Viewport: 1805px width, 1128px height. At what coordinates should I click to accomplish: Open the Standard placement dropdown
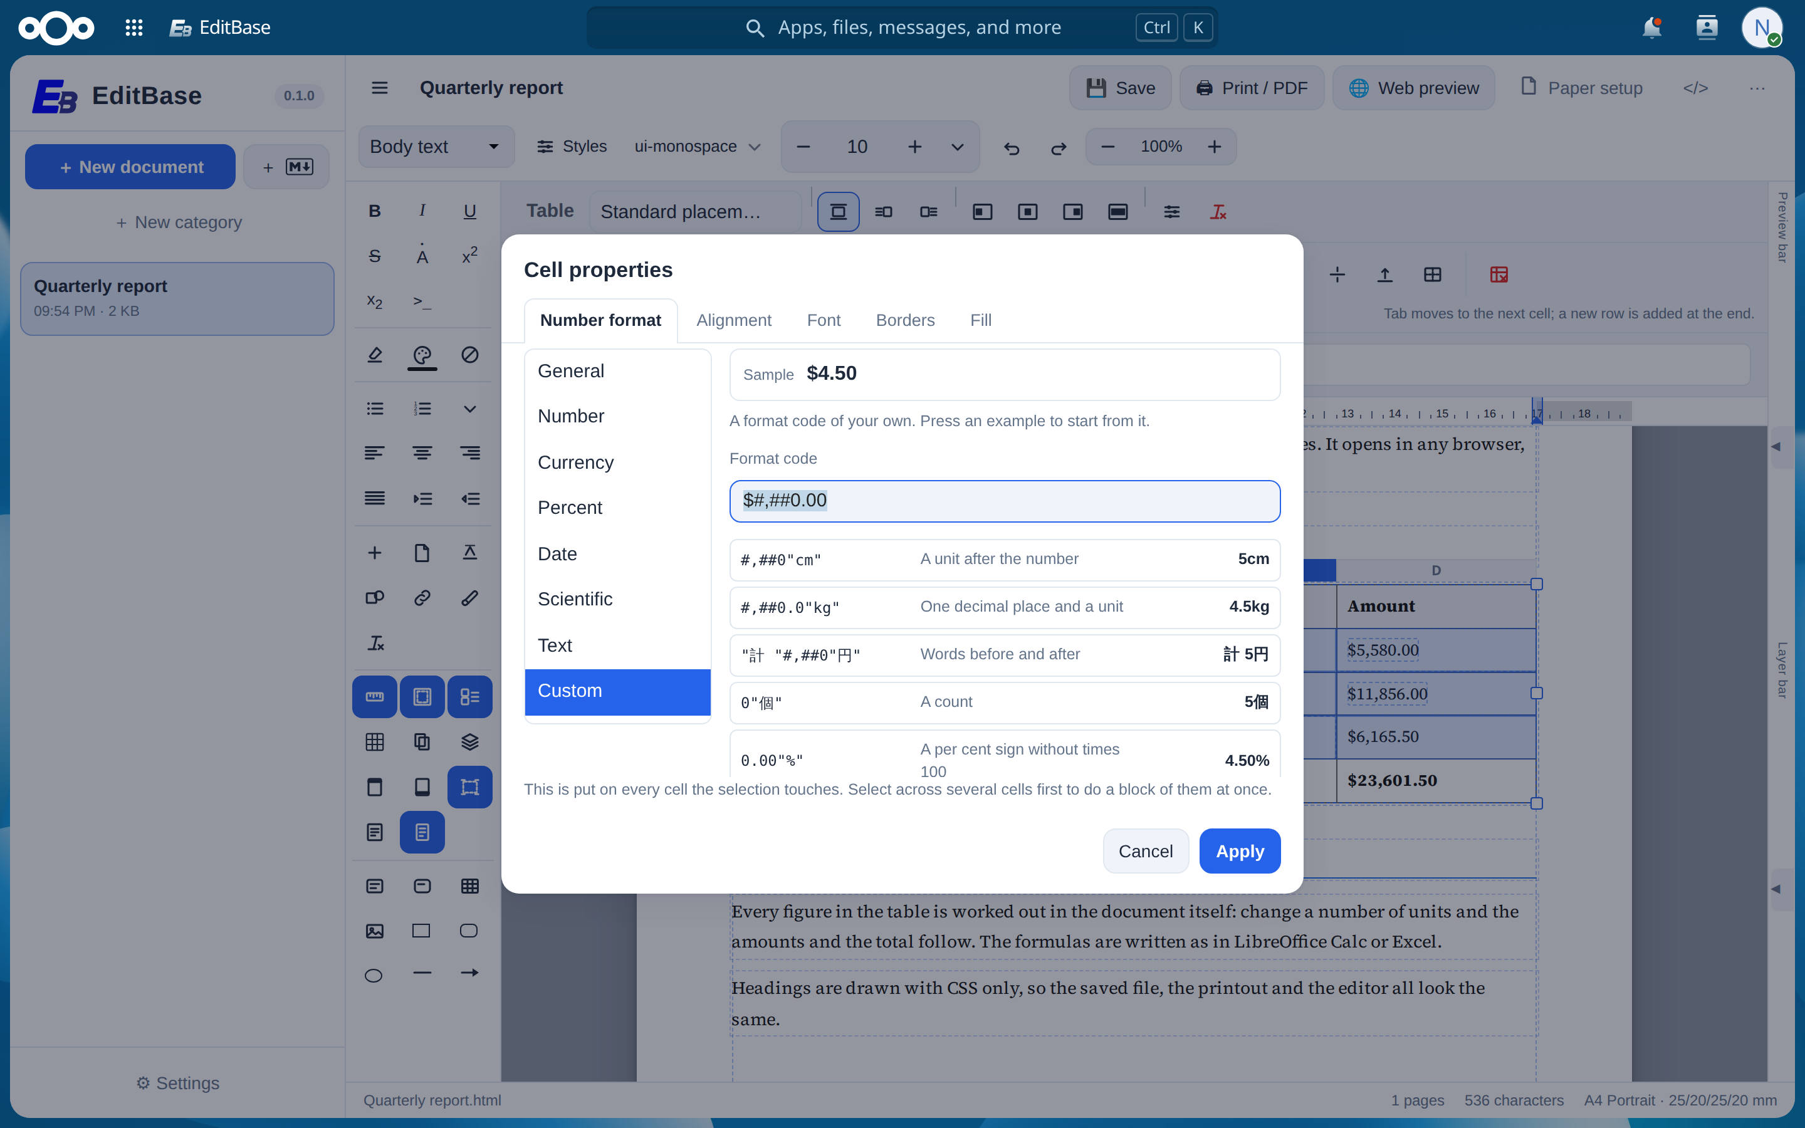pos(695,212)
